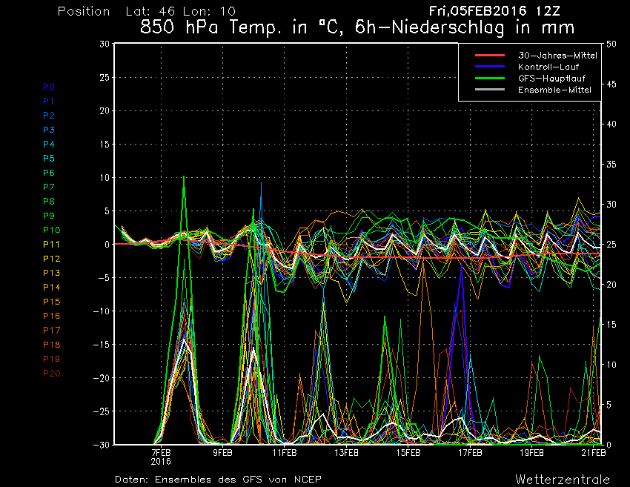The width and height of the screenshot is (630, 487).
Task: Select the P17 ensemble member label
Action: tap(51, 330)
